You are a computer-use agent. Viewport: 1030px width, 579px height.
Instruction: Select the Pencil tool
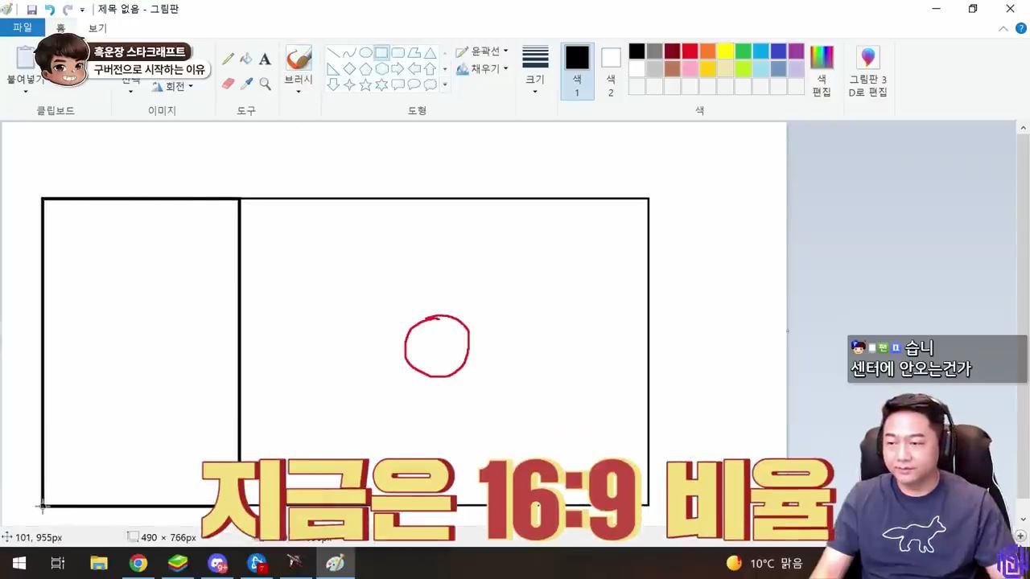[229, 59]
